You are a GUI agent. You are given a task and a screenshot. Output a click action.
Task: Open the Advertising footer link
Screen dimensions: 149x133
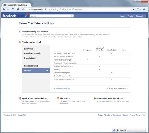coord(108,115)
